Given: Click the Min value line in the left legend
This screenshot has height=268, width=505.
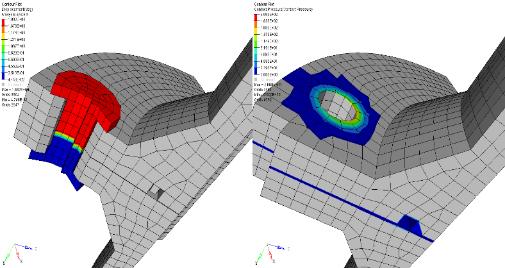Looking at the screenshot, I should tap(15, 100).
